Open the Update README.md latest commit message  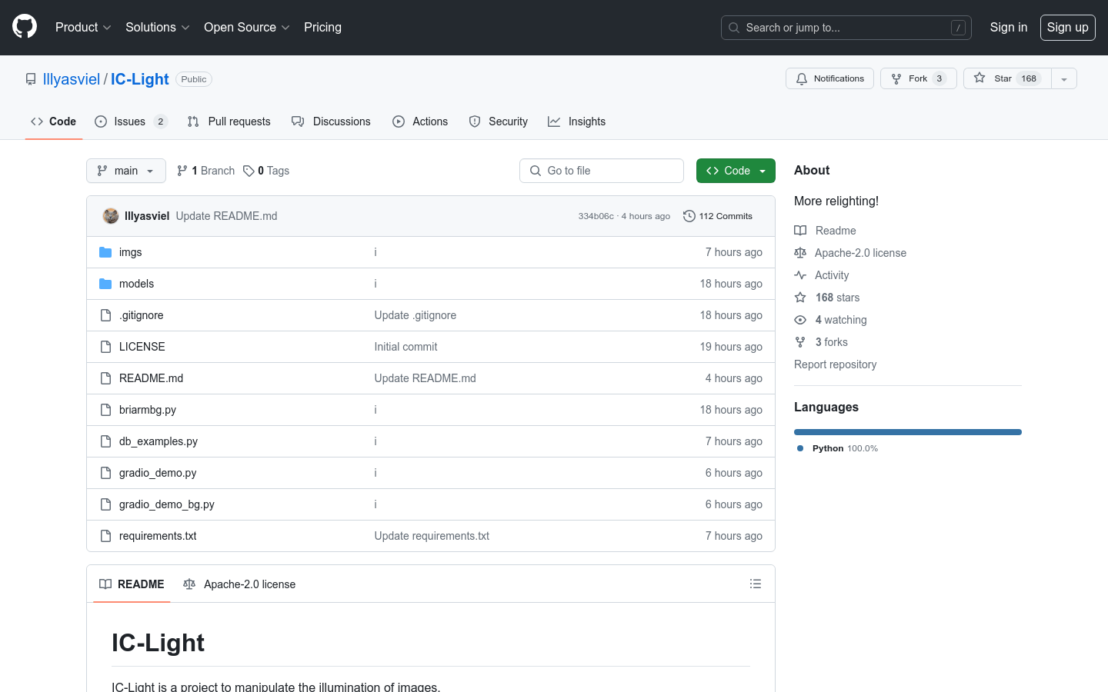pos(226,216)
